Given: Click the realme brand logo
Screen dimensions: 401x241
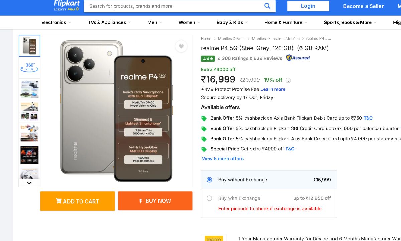Looking at the screenshot, I should point(214,238).
